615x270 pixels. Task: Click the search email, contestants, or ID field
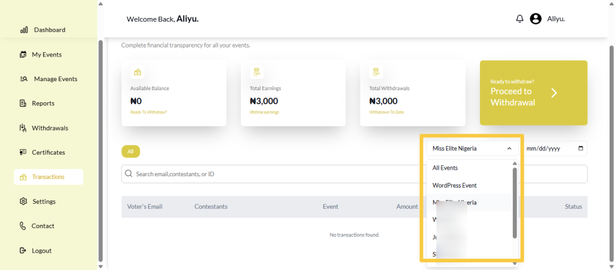(x=270, y=174)
